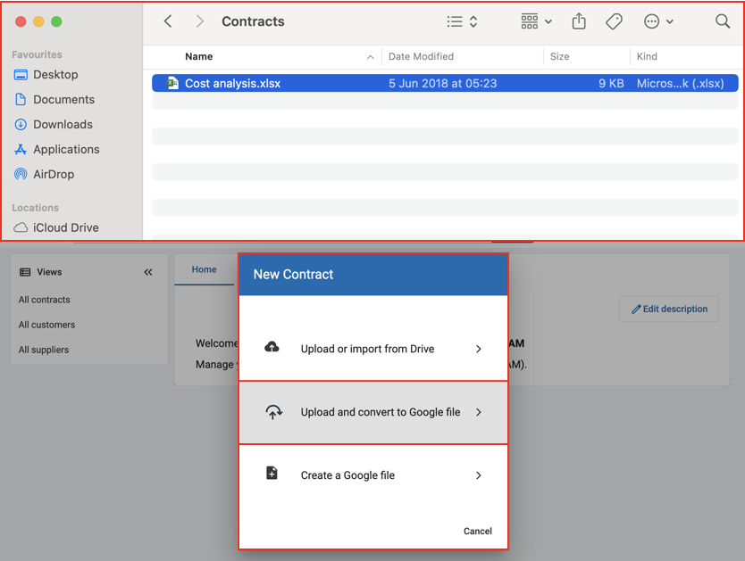Click Edit description button
Viewport: 745px width, 561px height.
(x=668, y=309)
